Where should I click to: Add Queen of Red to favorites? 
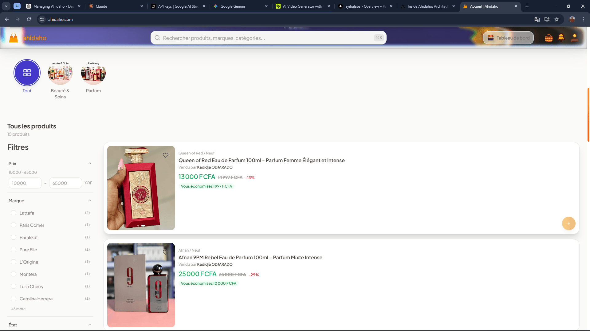tap(166, 155)
